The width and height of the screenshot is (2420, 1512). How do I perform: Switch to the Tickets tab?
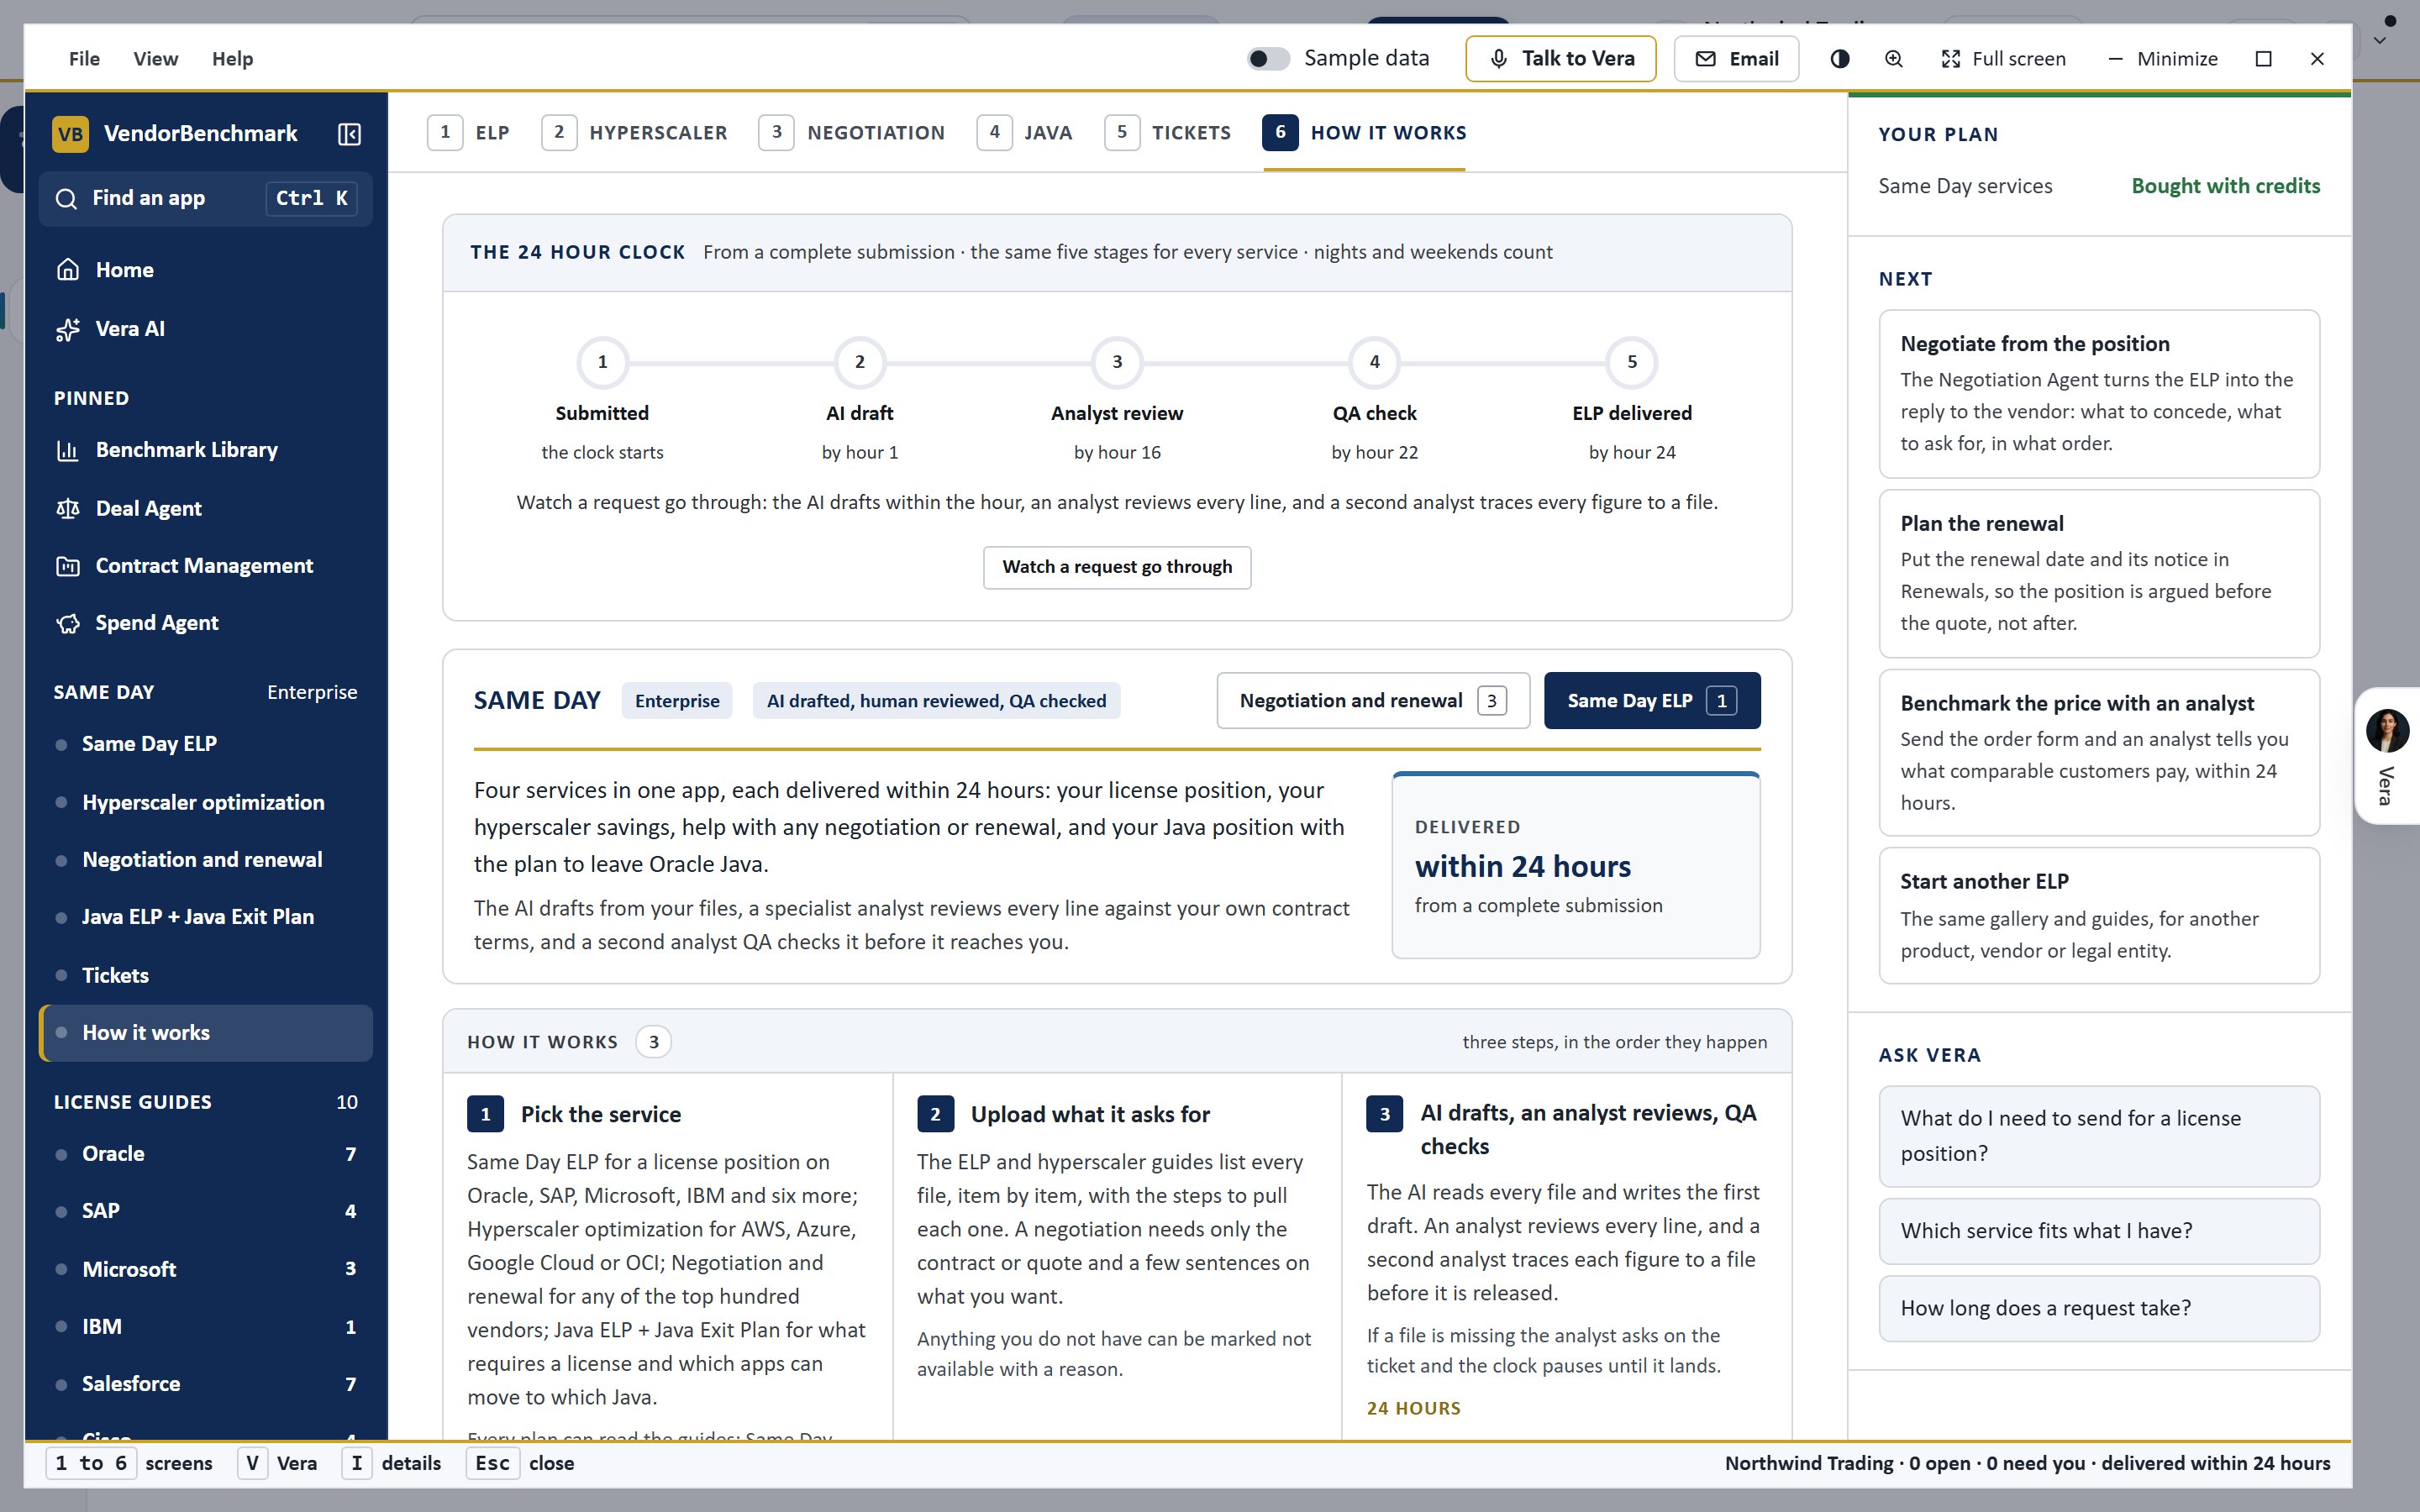pyautogui.click(x=1168, y=133)
